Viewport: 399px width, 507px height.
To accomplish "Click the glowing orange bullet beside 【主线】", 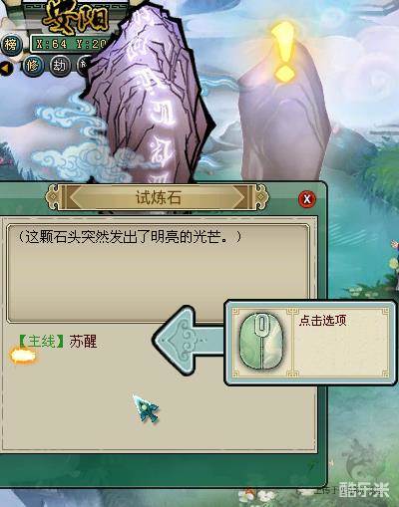I will point(23,356).
